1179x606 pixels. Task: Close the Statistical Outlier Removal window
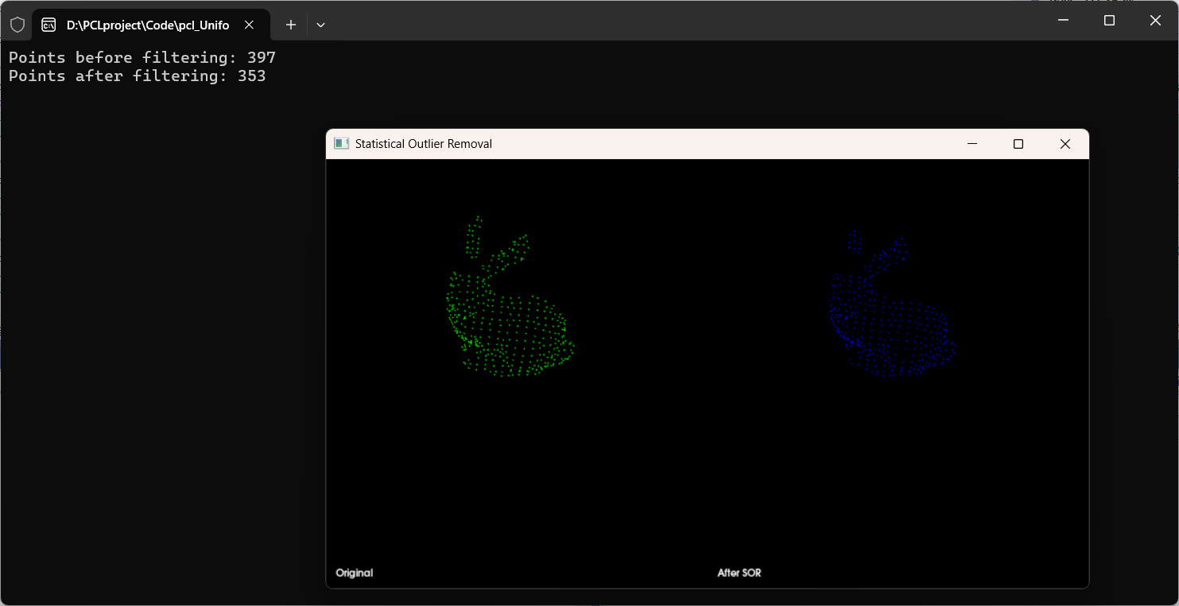[1065, 144]
